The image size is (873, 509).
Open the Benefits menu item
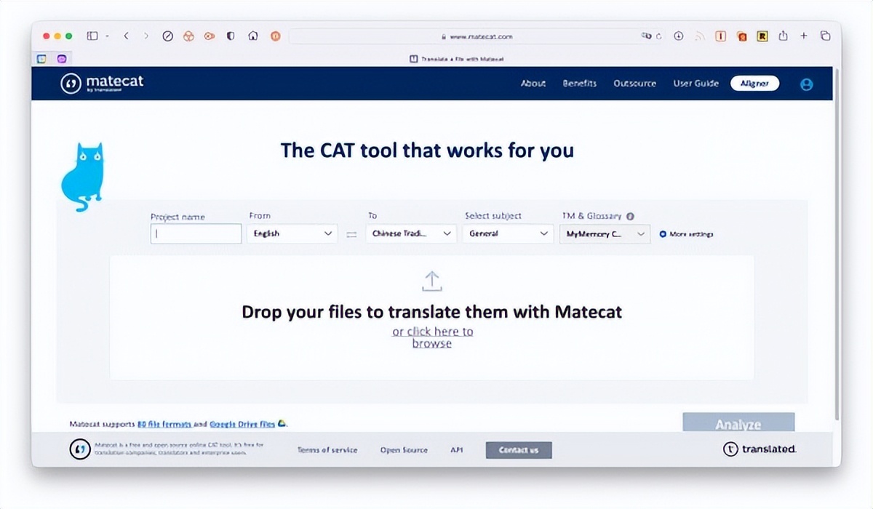580,84
